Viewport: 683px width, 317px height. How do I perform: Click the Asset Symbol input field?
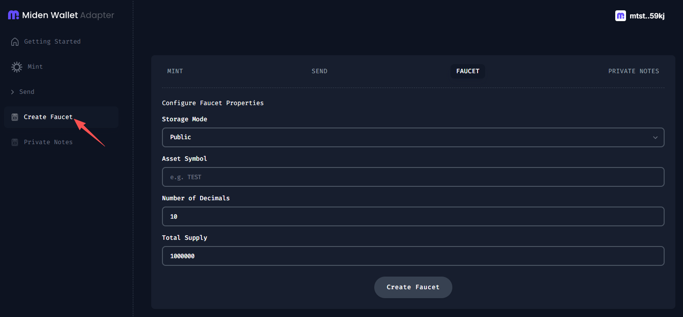[413, 177]
